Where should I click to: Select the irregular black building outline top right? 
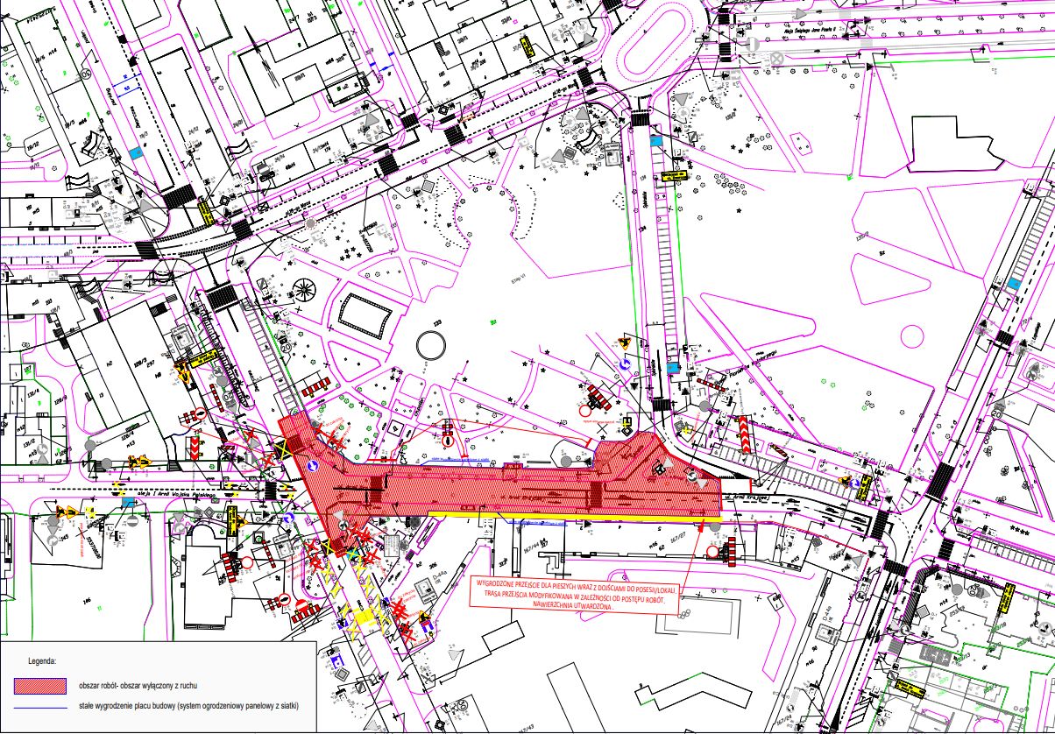point(953,145)
